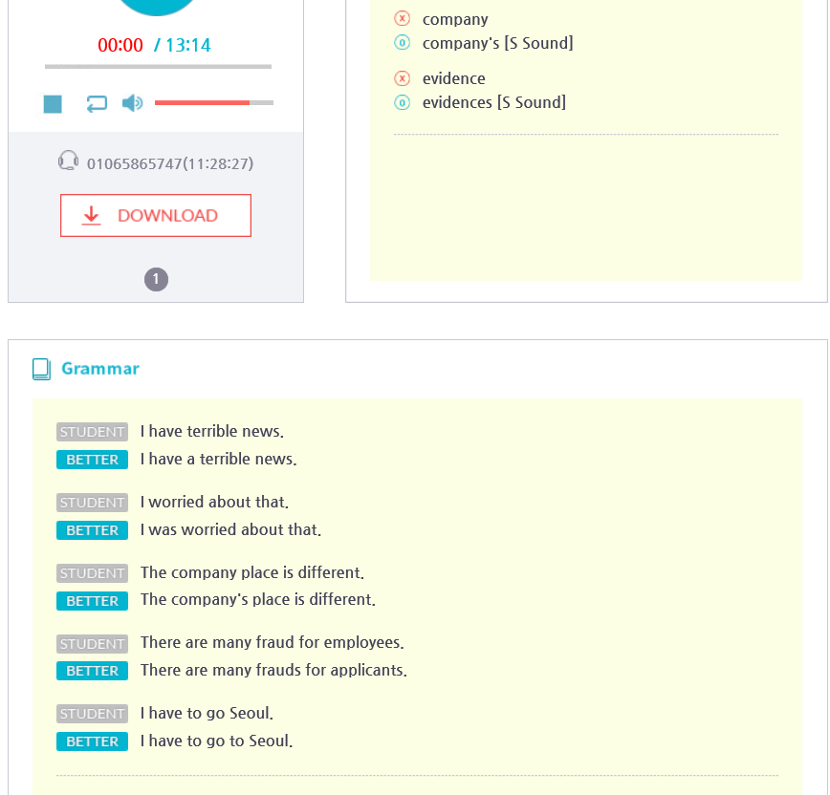The width and height of the screenshot is (830, 795).
Task: Mute the speaker volume icon
Action: [x=132, y=103]
